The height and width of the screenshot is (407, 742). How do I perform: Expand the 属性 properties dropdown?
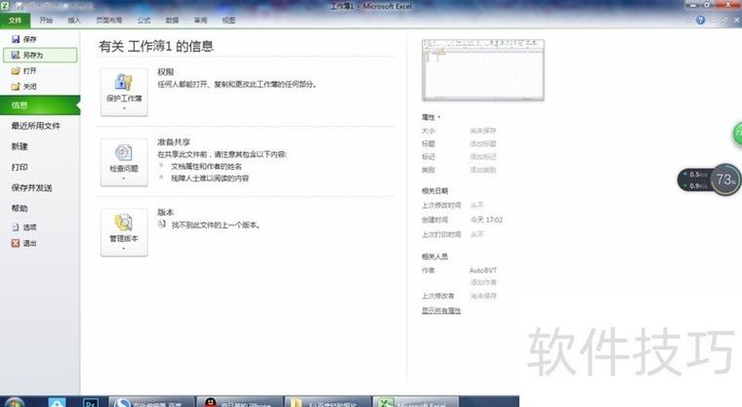coord(431,117)
